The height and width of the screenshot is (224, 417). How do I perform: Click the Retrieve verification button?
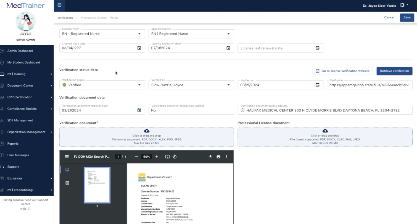(394, 71)
